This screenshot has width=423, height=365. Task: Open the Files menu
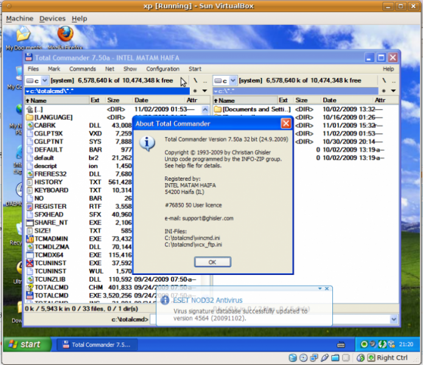tap(33, 69)
